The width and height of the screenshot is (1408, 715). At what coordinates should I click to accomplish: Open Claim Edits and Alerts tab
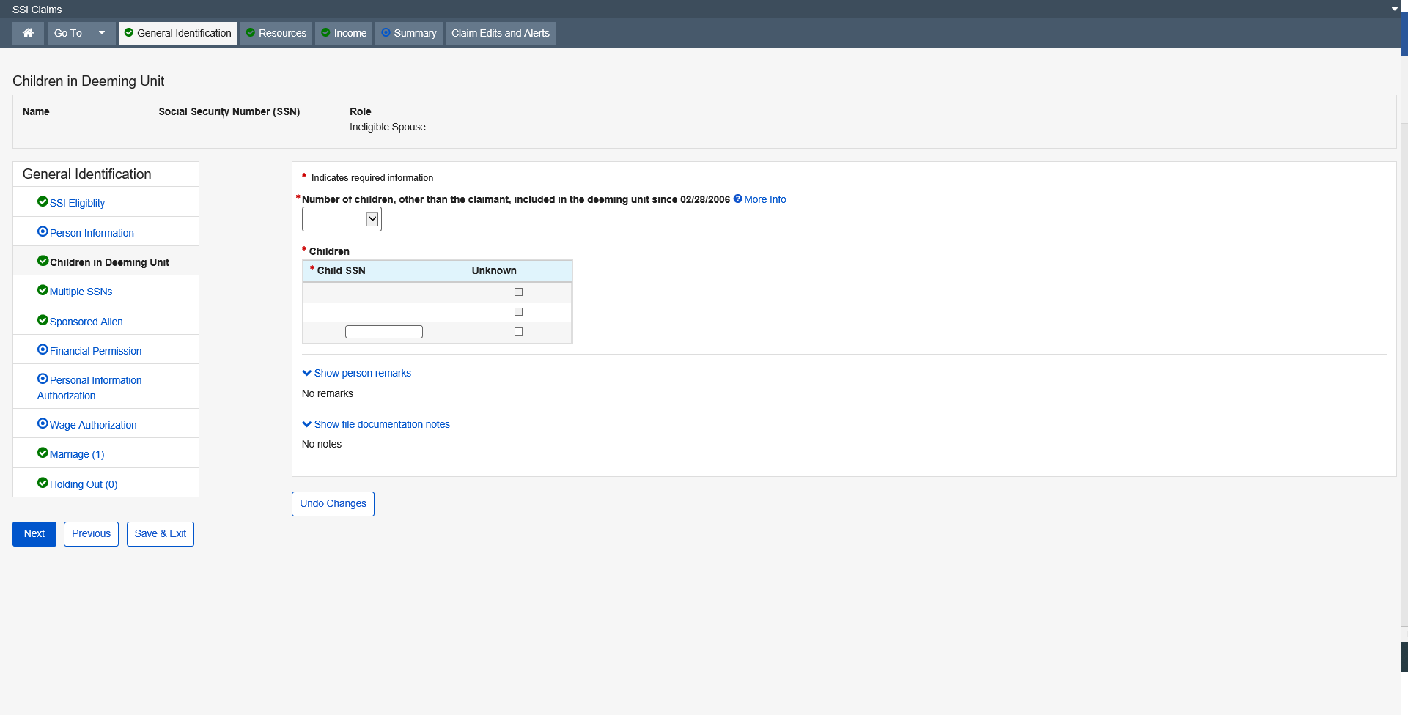[x=500, y=33]
